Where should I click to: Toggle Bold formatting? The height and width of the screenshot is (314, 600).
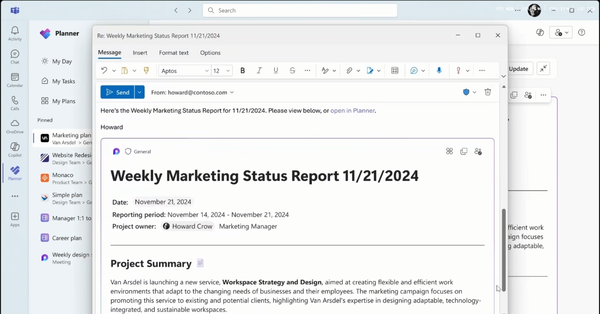pyautogui.click(x=243, y=71)
